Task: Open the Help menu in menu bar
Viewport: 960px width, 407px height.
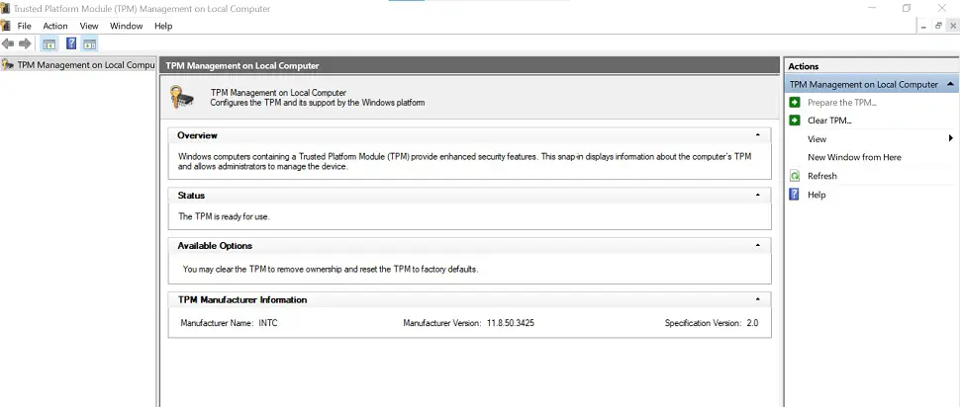Action: 163,26
